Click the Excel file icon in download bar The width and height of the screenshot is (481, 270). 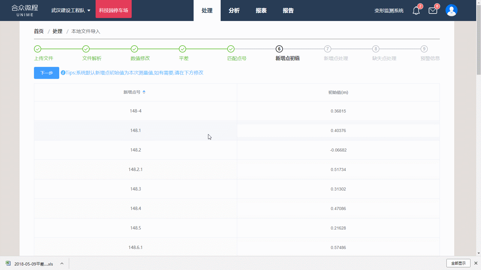click(x=8, y=263)
